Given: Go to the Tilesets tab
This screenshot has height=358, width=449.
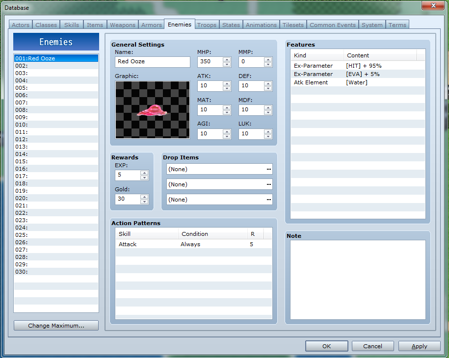Looking at the screenshot, I should click(x=293, y=25).
